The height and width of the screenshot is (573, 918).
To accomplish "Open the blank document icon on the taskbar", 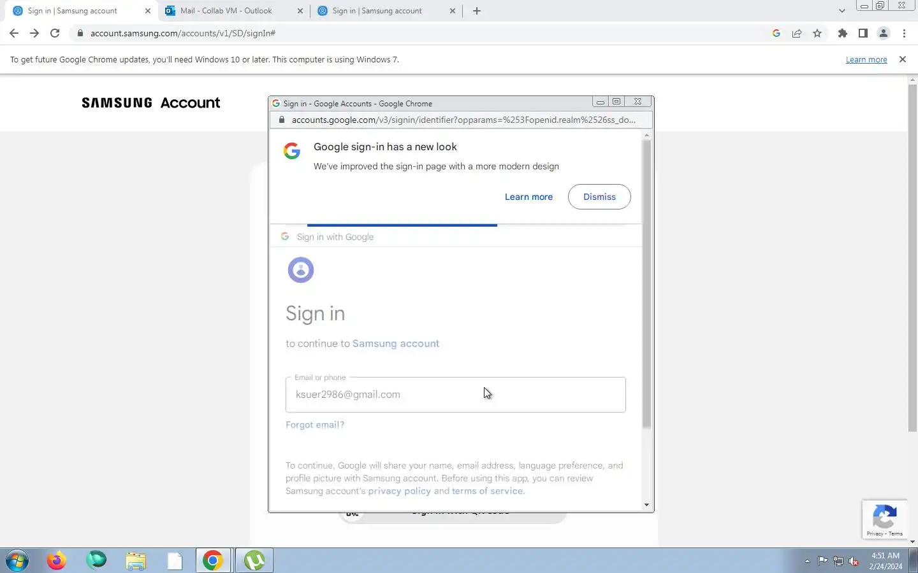I will click(x=175, y=561).
